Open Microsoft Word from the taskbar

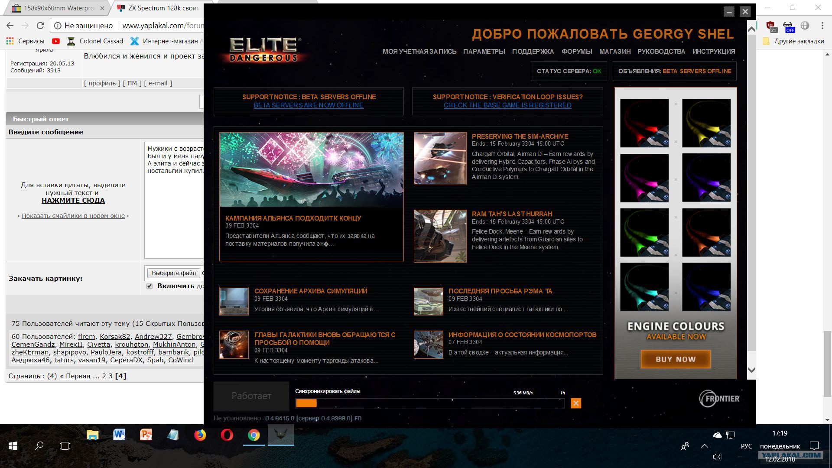pyautogui.click(x=119, y=435)
